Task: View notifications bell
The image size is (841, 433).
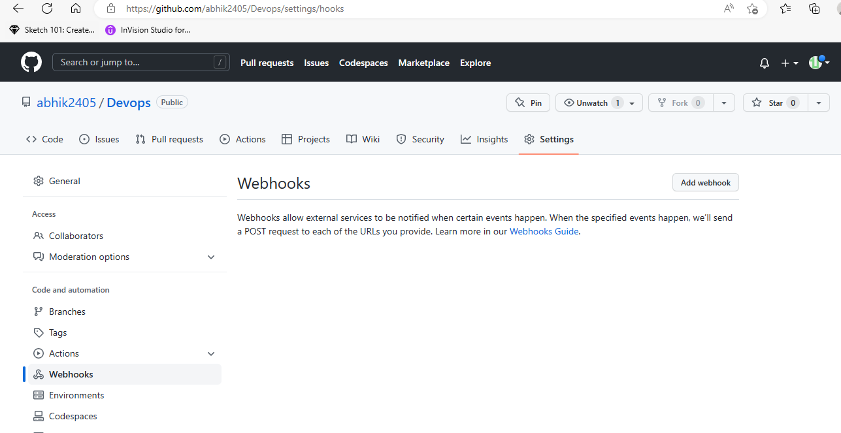Action: (x=765, y=63)
